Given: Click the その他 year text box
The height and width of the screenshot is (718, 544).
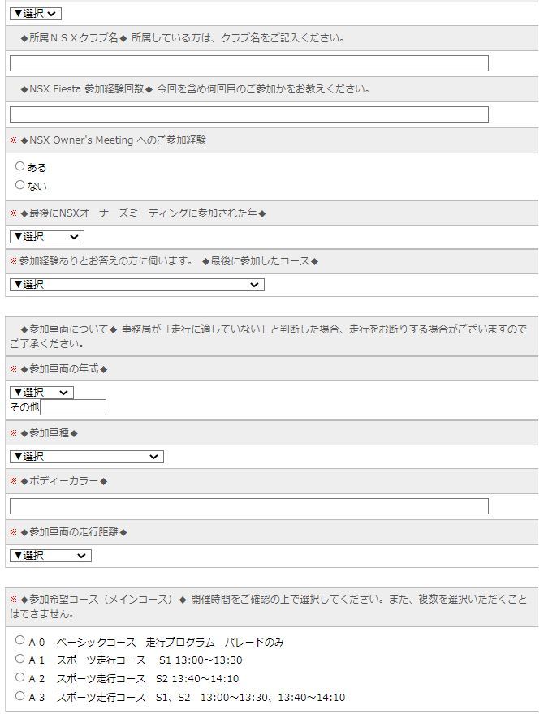Looking at the screenshot, I should 73,407.
